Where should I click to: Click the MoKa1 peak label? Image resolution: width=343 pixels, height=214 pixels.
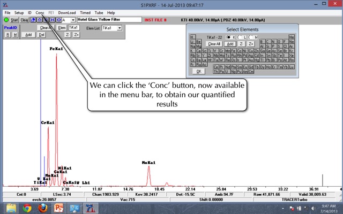coord(149,163)
